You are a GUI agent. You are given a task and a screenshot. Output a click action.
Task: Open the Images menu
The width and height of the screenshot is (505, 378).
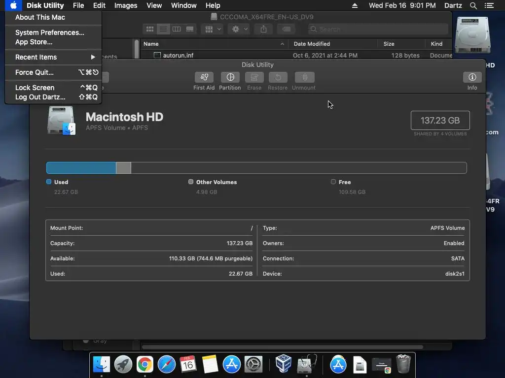coord(126,5)
